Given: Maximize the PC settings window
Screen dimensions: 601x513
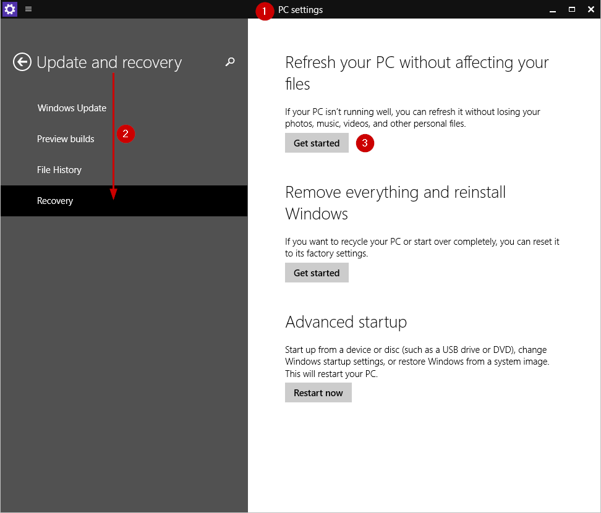Looking at the screenshot, I should point(571,9).
